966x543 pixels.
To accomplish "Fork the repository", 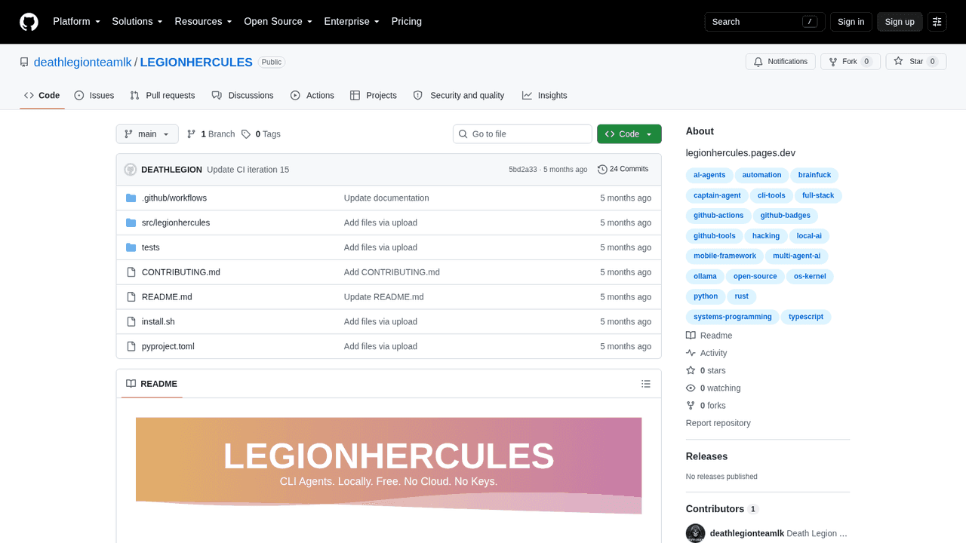I will click(x=851, y=62).
